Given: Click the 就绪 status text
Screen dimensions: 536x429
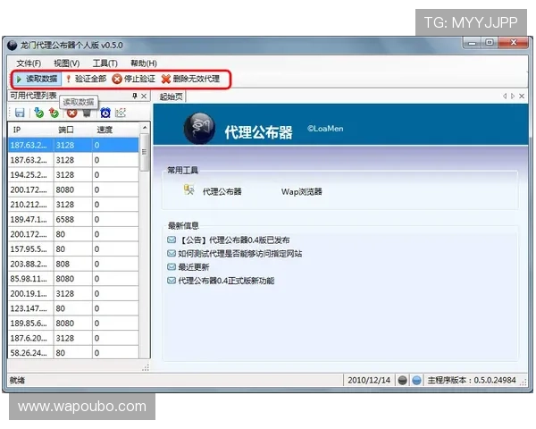Looking at the screenshot, I should click(17, 381).
